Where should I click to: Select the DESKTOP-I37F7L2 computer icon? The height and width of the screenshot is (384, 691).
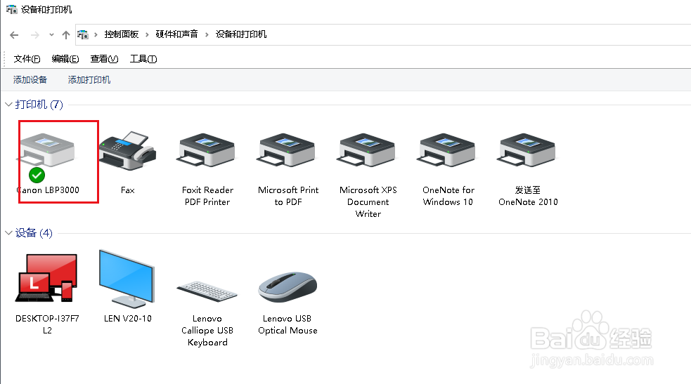[x=46, y=278]
